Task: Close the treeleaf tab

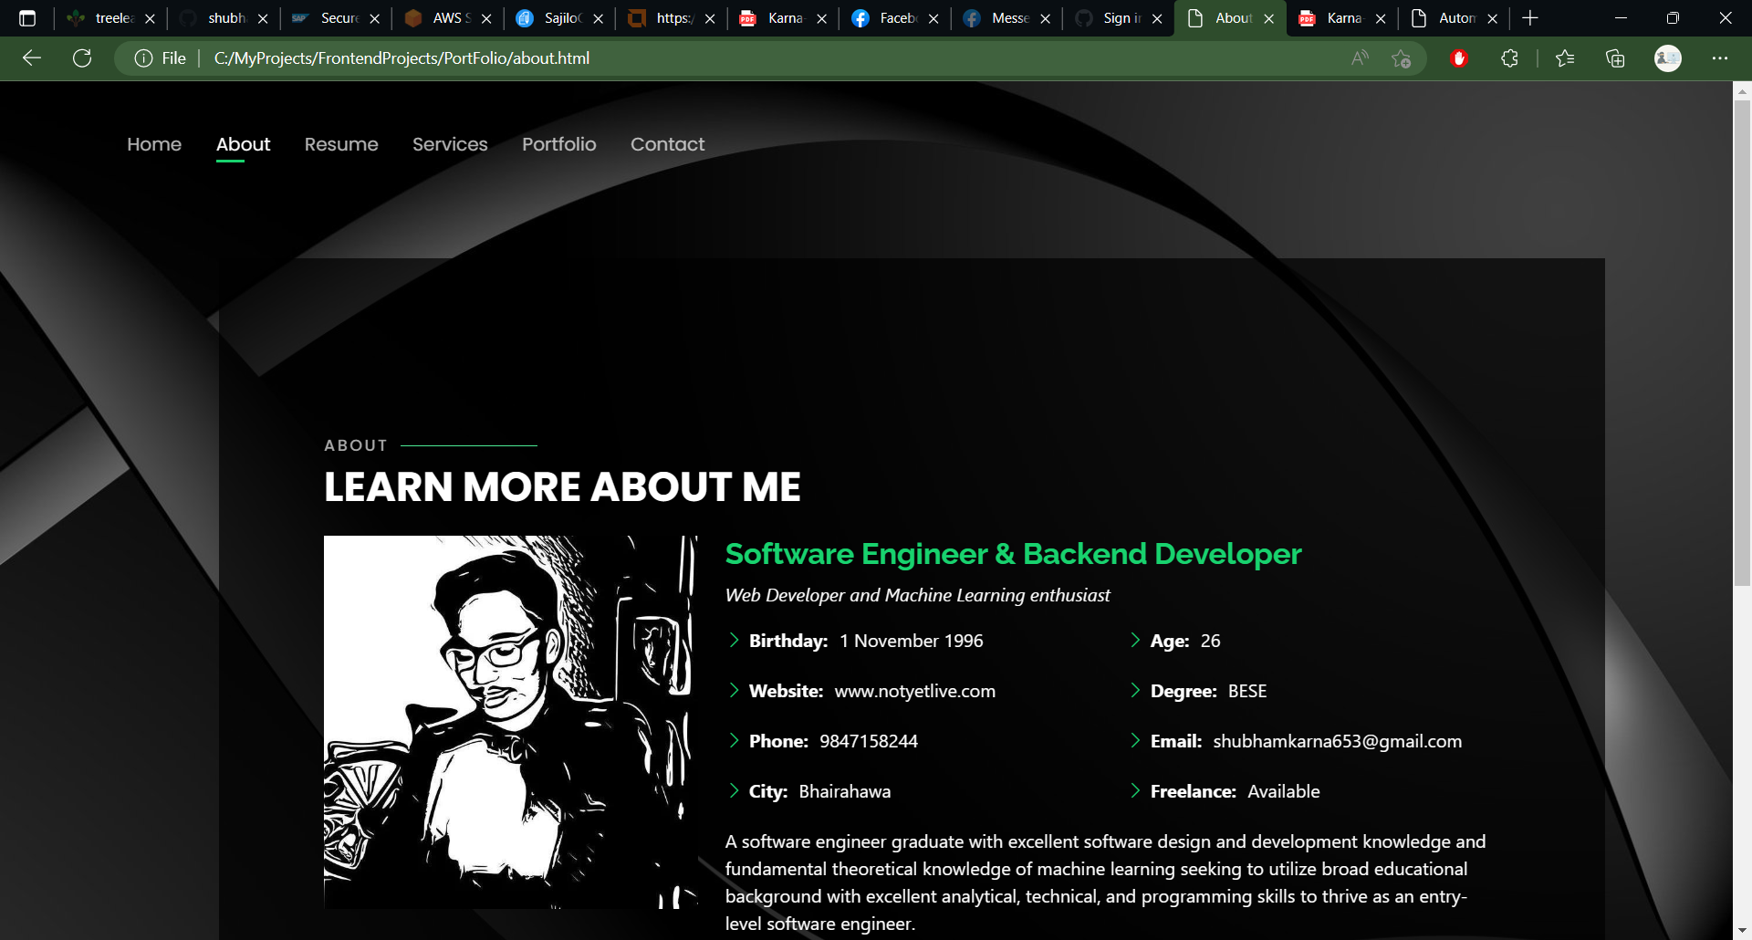Action: pos(150,18)
